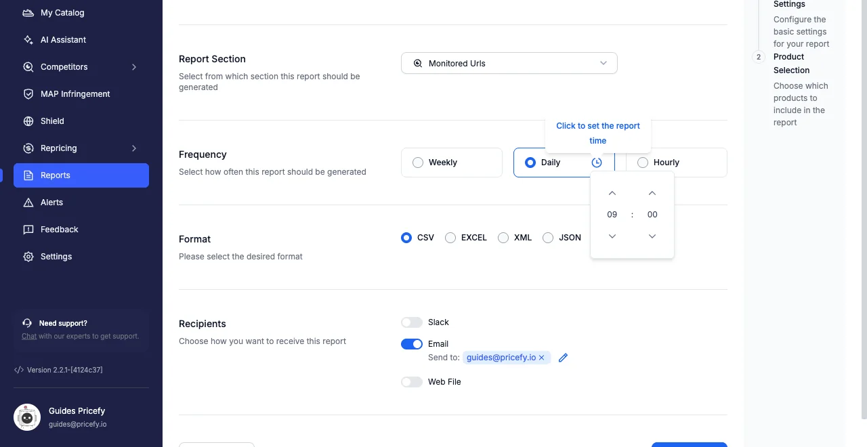Select Hourly frequency
Viewport: 867px width, 447px height.
677,163
